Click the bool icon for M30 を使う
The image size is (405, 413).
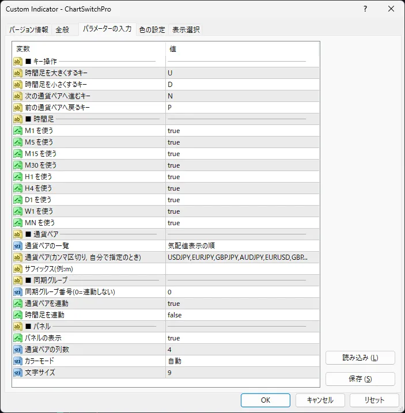18,165
